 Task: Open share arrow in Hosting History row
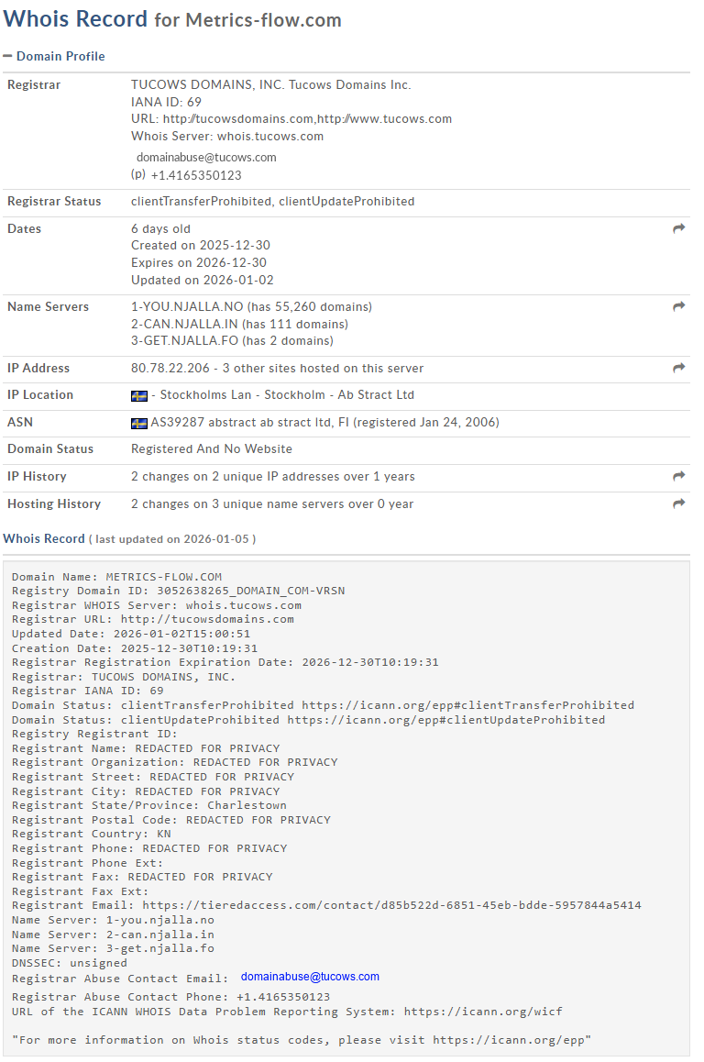tap(679, 503)
